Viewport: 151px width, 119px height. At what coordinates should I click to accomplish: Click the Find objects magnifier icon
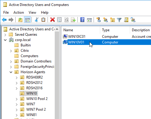pos(126,20)
